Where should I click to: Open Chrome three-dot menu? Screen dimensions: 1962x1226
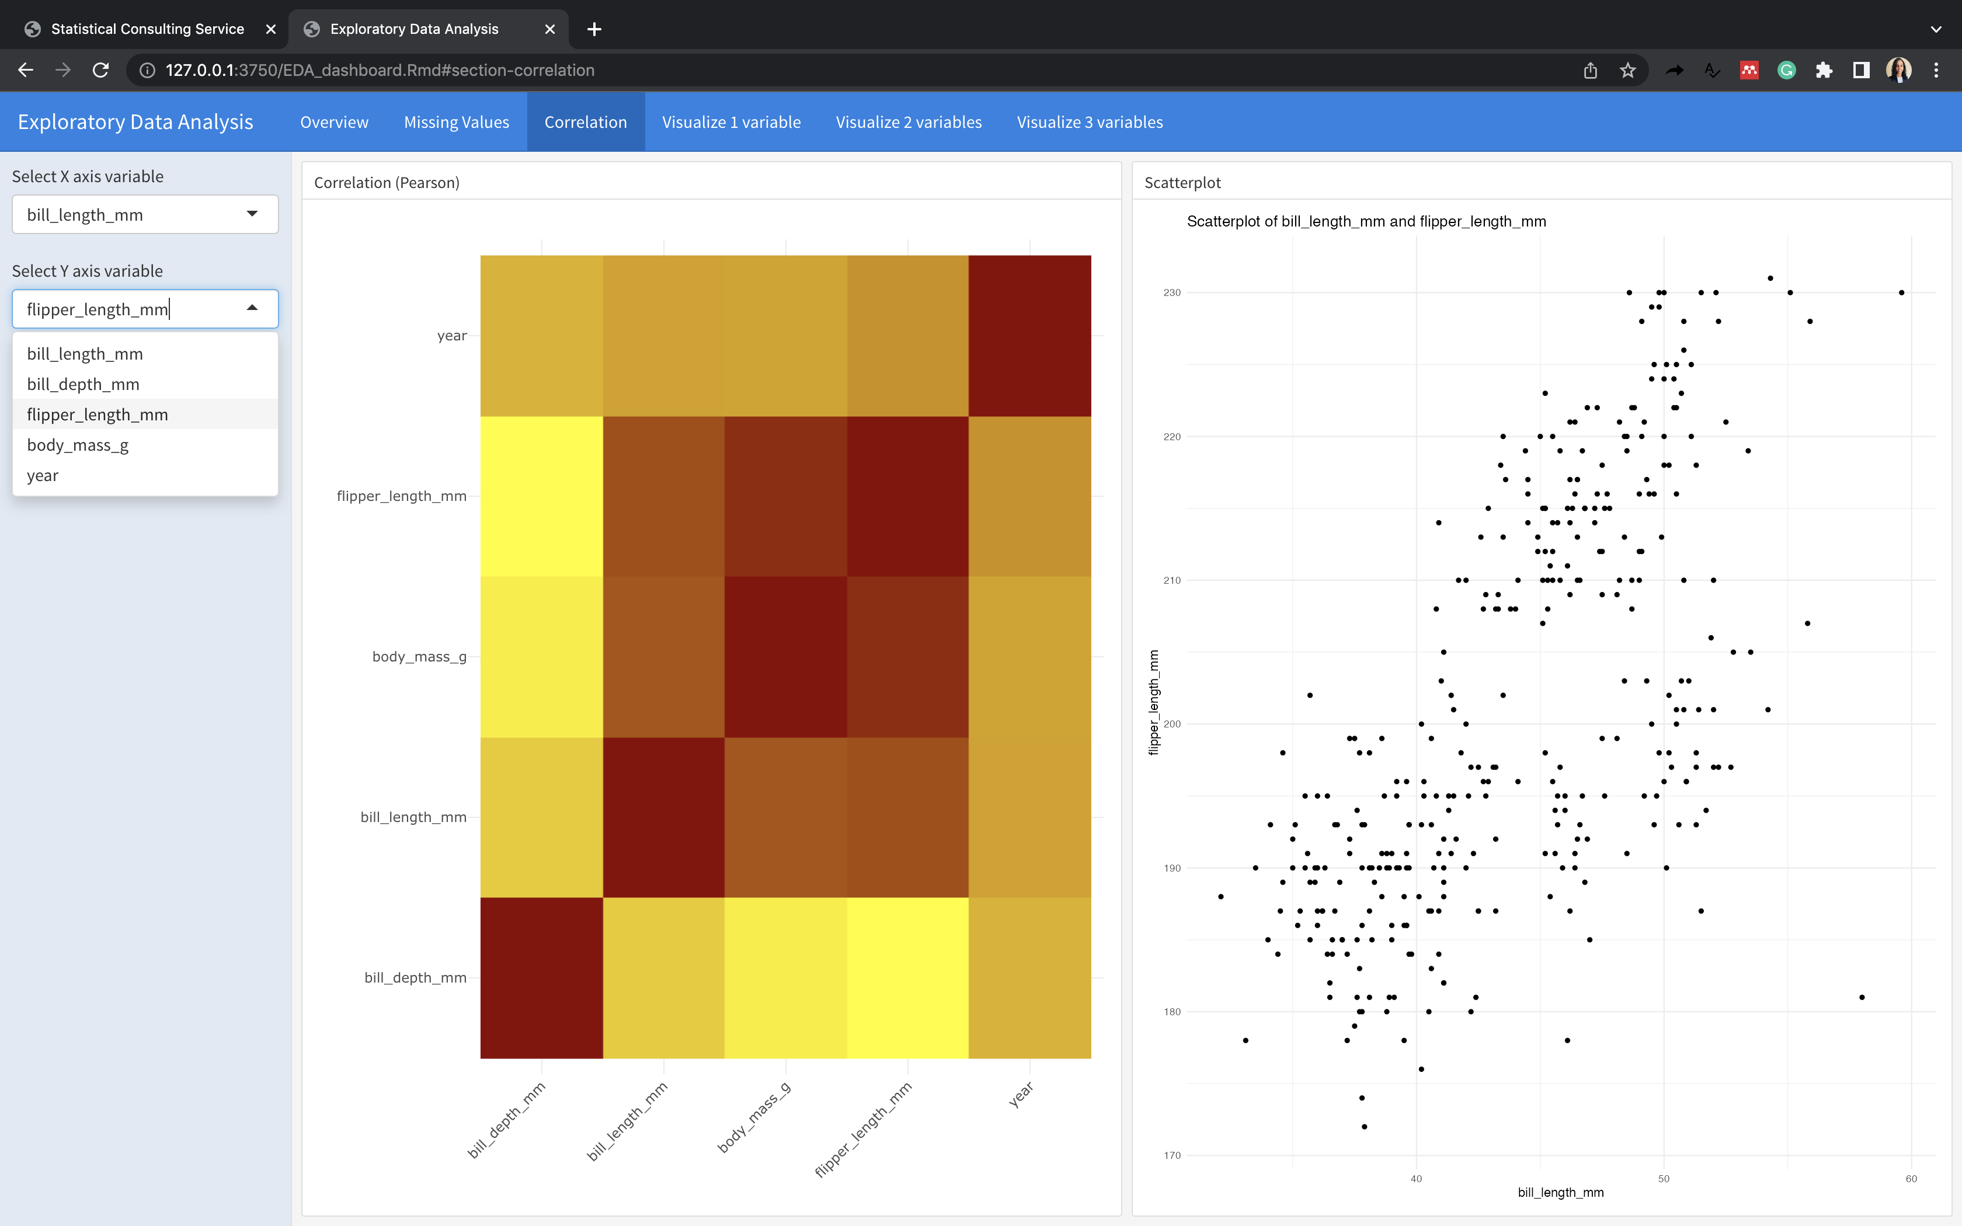[1936, 71]
